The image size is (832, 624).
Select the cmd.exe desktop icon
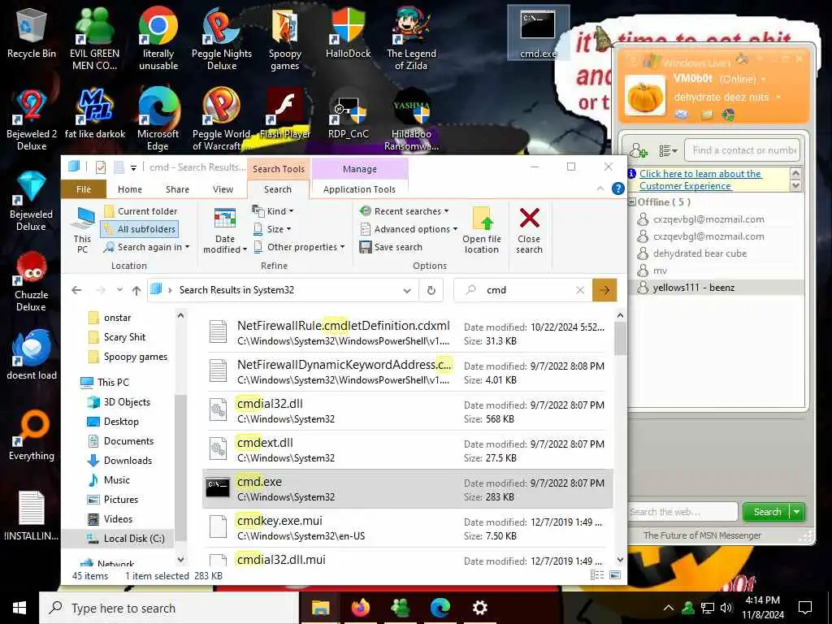(x=538, y=32)
